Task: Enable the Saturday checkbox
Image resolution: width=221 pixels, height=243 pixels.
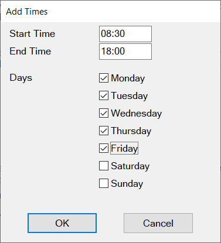Action: (104, 166)
